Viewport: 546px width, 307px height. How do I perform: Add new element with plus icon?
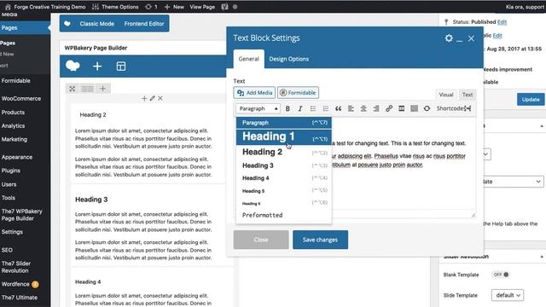coord(97,67)
